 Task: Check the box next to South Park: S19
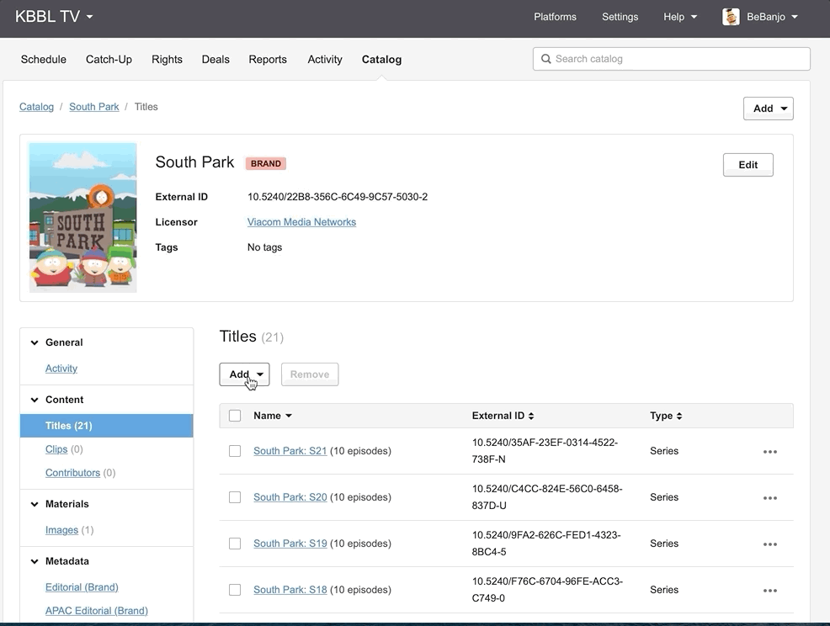pos(235,544)
